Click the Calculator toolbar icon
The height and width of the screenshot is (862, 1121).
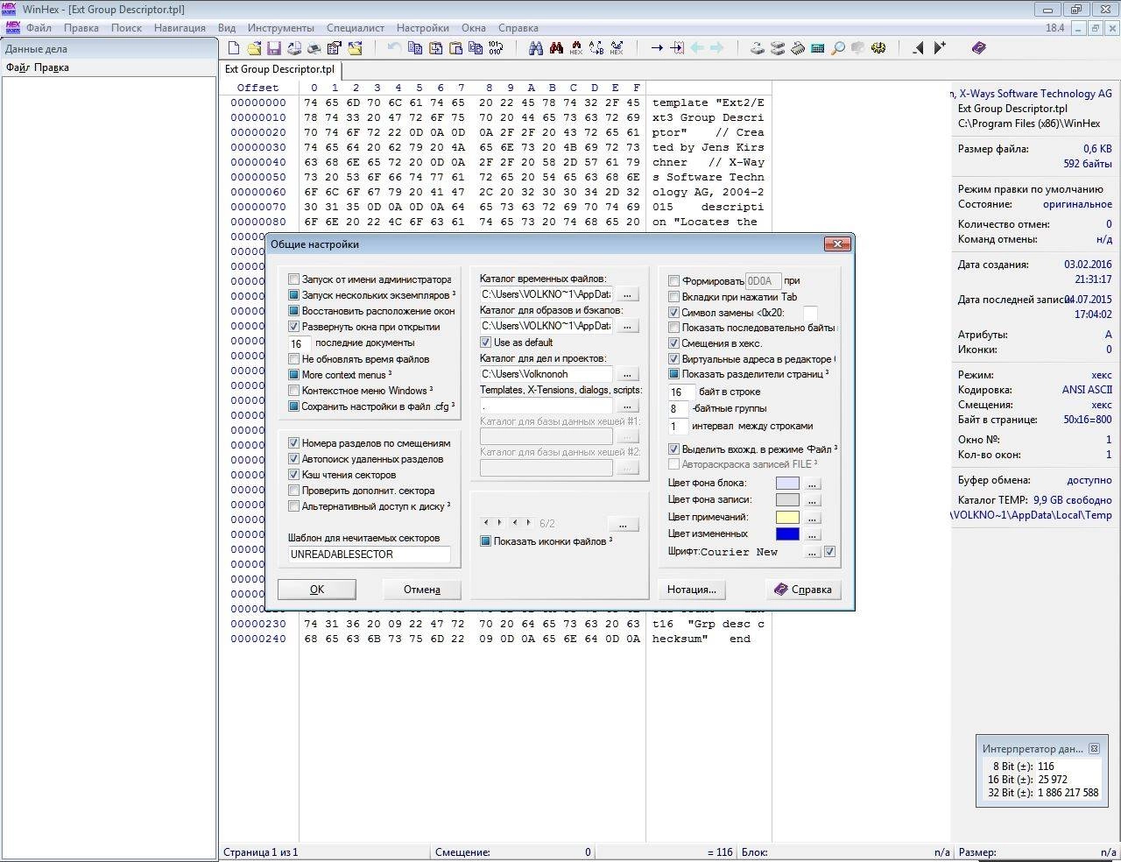click(818, 48)
